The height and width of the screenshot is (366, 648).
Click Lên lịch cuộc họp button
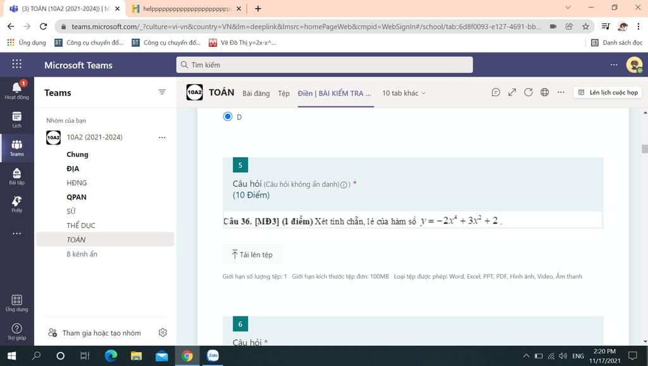coord(608,92)
